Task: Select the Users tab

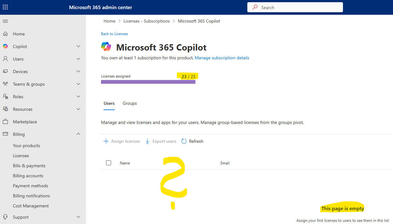Action: pos(109,103)
